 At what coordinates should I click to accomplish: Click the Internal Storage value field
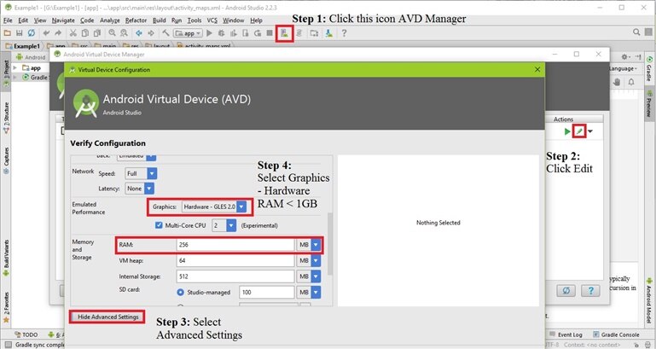click(x=235, y=276)
